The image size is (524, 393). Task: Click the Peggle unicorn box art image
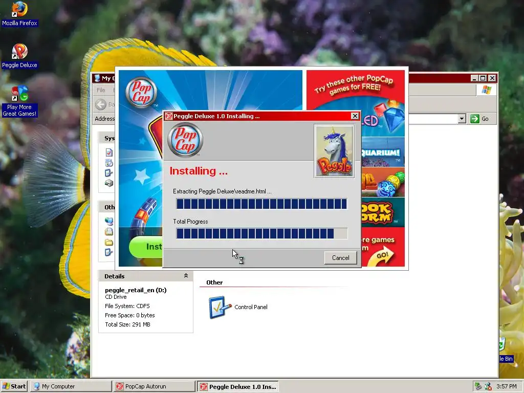coord(334,151)
